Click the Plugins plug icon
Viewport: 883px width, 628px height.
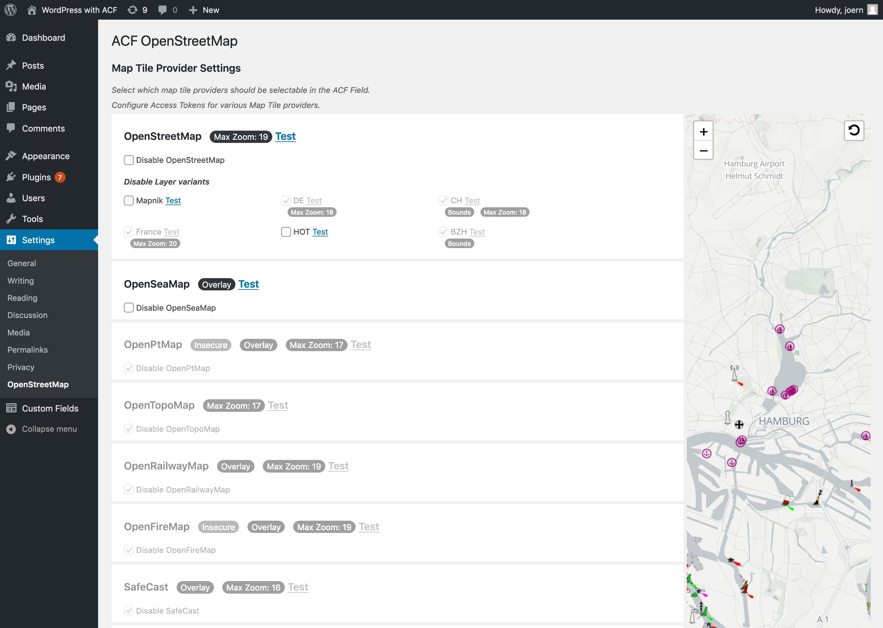(11, 177)
